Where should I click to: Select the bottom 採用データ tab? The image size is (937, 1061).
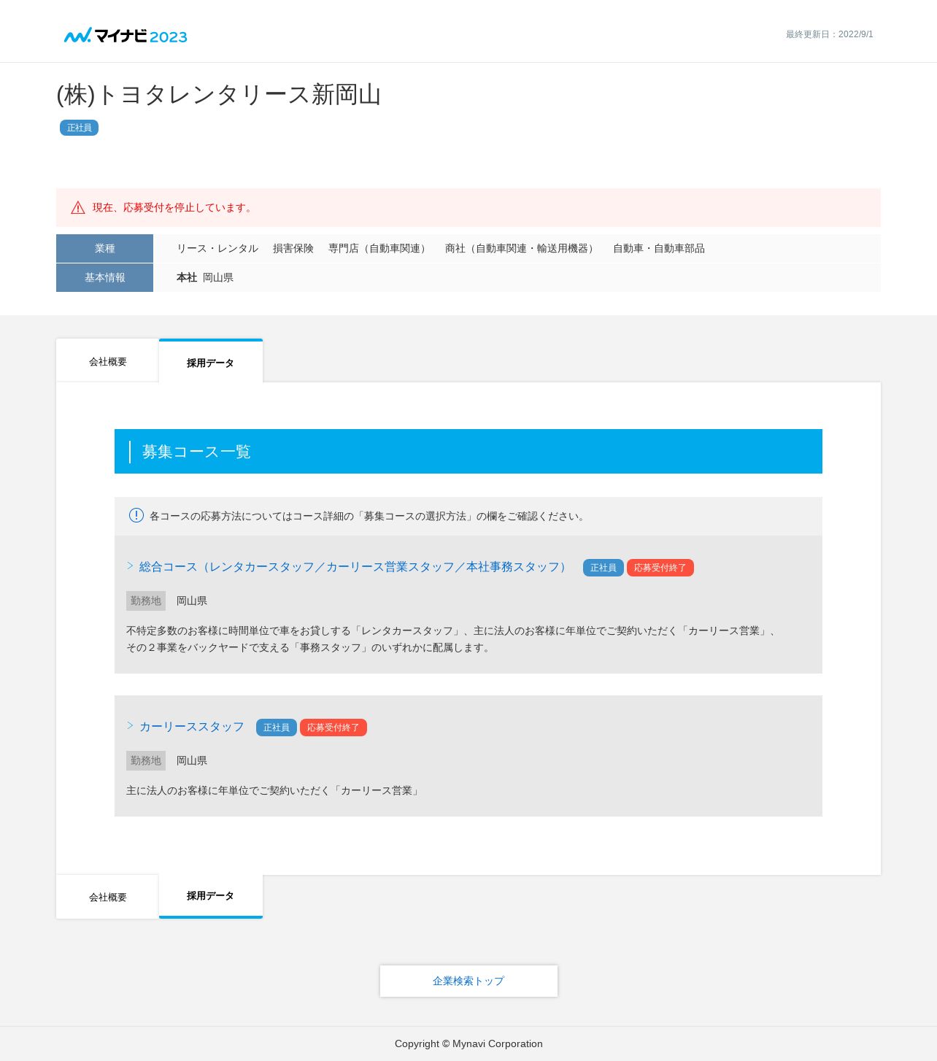coord(211,896)
